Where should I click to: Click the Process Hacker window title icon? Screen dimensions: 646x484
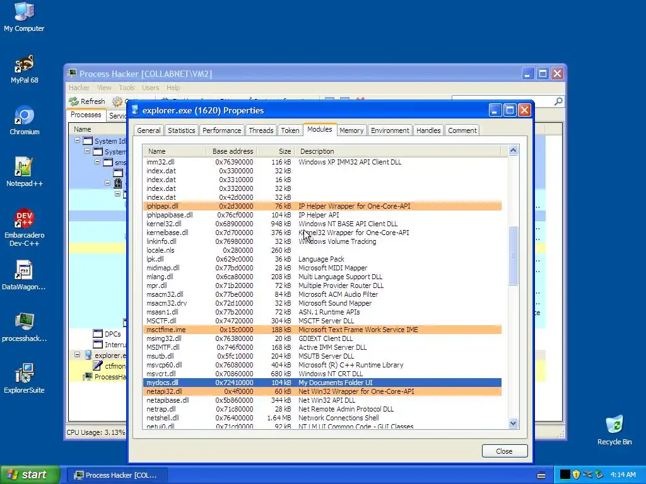(x=72, y=73)
